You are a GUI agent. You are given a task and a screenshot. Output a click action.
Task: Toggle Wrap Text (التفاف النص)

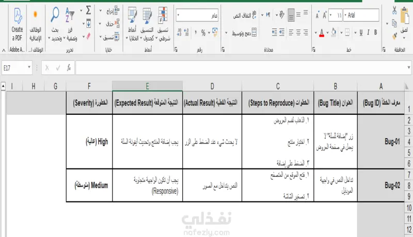click(x=244, y=15)
